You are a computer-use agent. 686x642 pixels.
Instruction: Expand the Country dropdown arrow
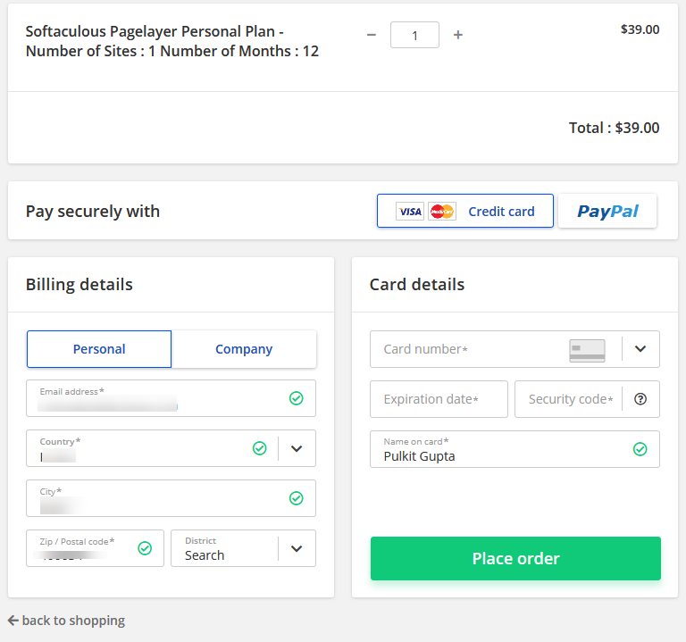297,448
